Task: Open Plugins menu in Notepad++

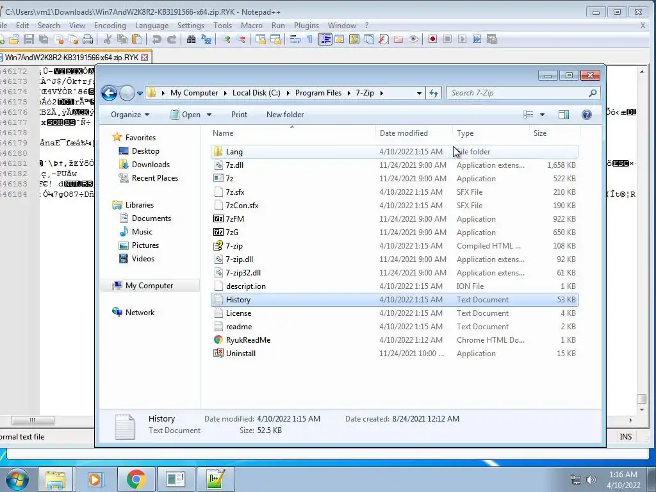Action: (306, 26)
